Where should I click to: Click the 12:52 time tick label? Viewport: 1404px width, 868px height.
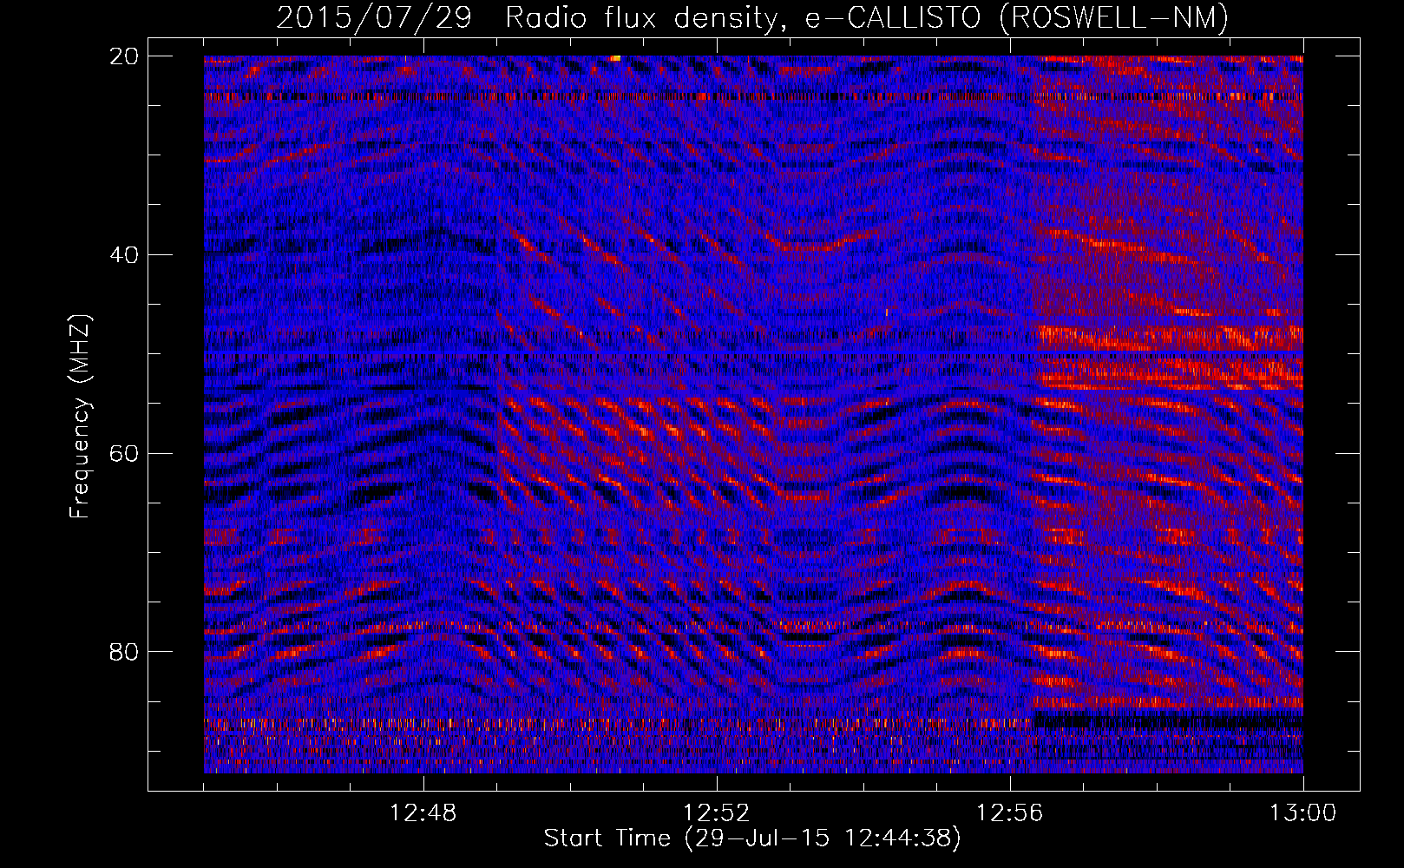coord(717,813)
